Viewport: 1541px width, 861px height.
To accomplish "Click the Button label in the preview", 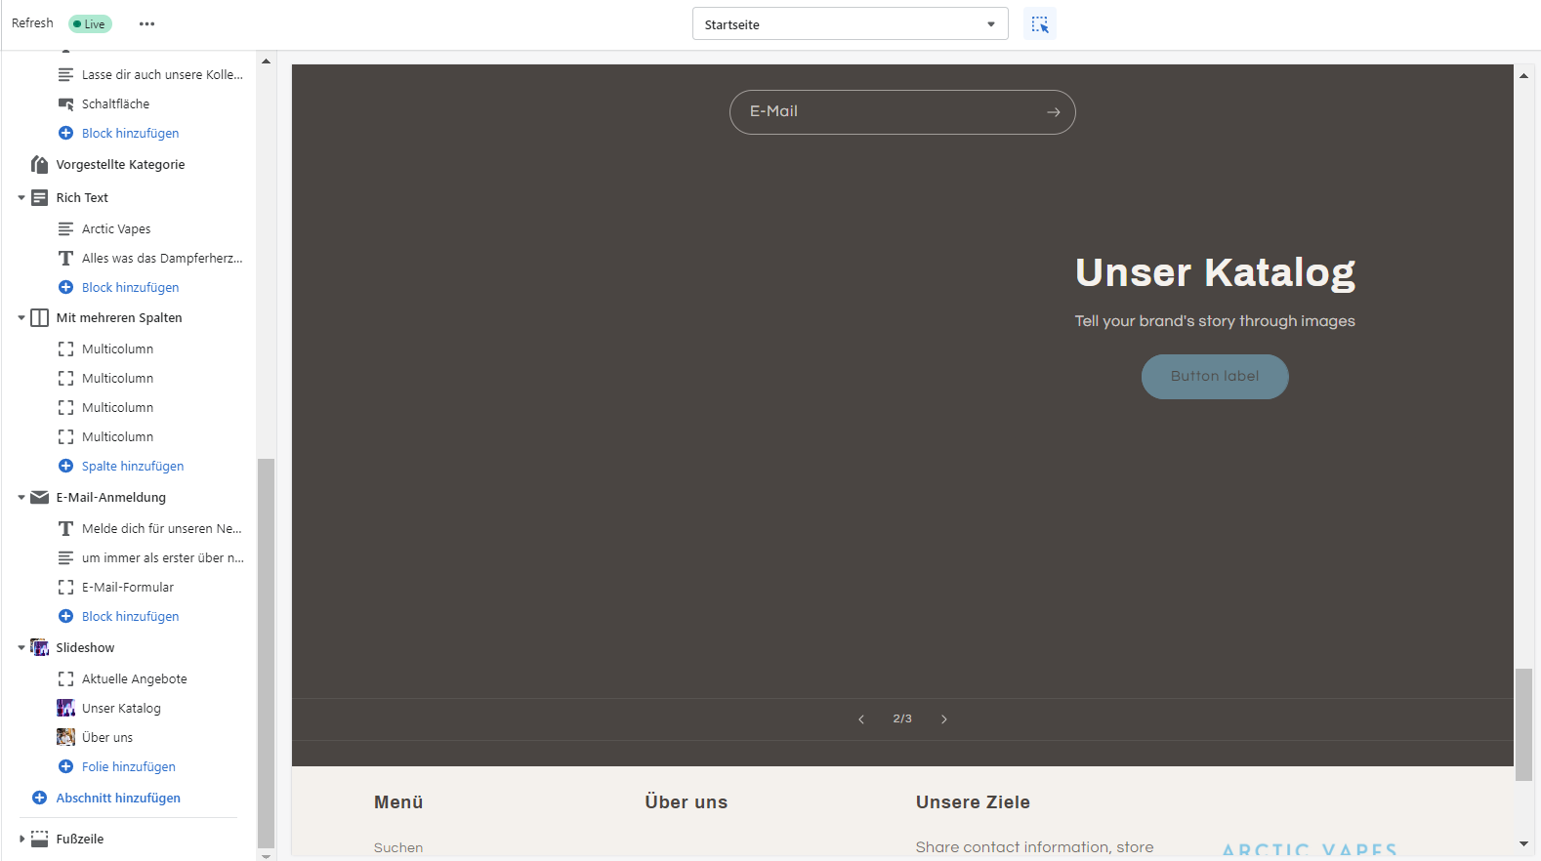I will click(1215, 377).
